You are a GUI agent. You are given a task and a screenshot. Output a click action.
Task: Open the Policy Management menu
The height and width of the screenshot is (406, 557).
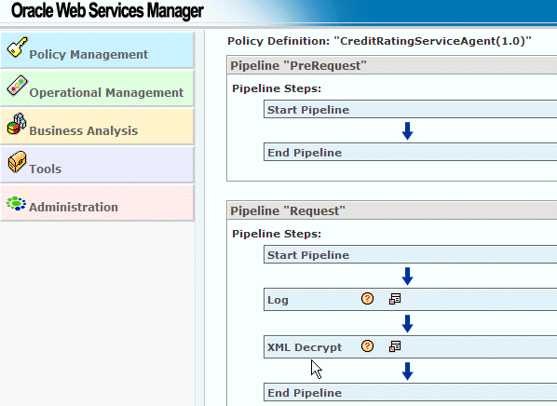(97, 49)
